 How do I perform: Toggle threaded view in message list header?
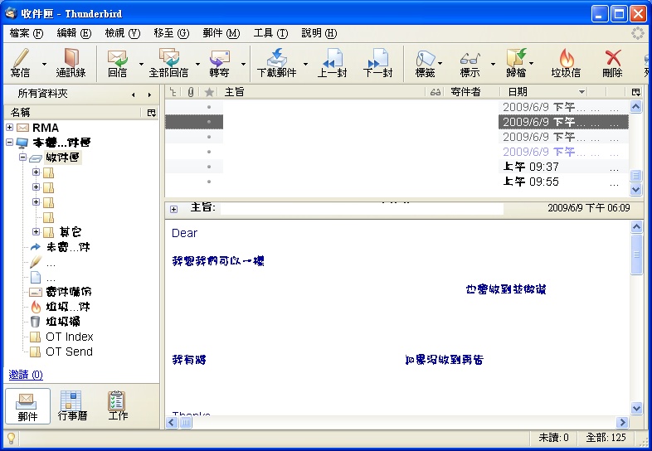pos(173,92)
